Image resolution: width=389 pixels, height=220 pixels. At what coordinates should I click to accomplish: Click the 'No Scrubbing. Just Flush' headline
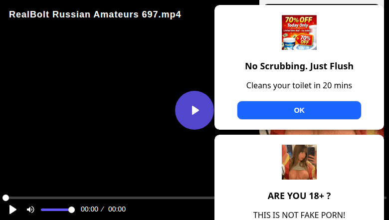pos(299,66)
